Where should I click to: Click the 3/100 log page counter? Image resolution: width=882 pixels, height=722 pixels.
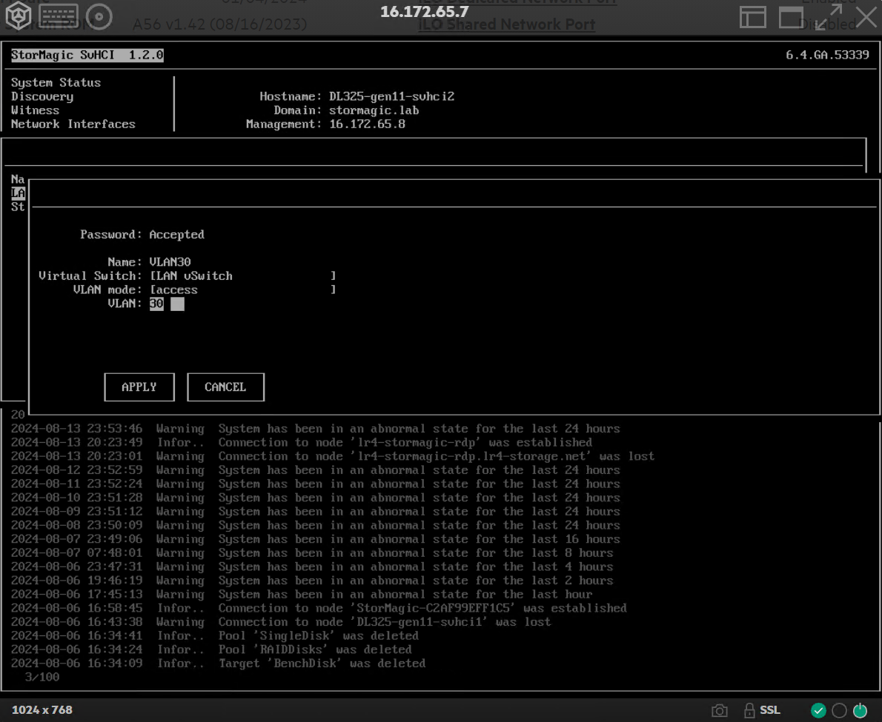point(42,677)
